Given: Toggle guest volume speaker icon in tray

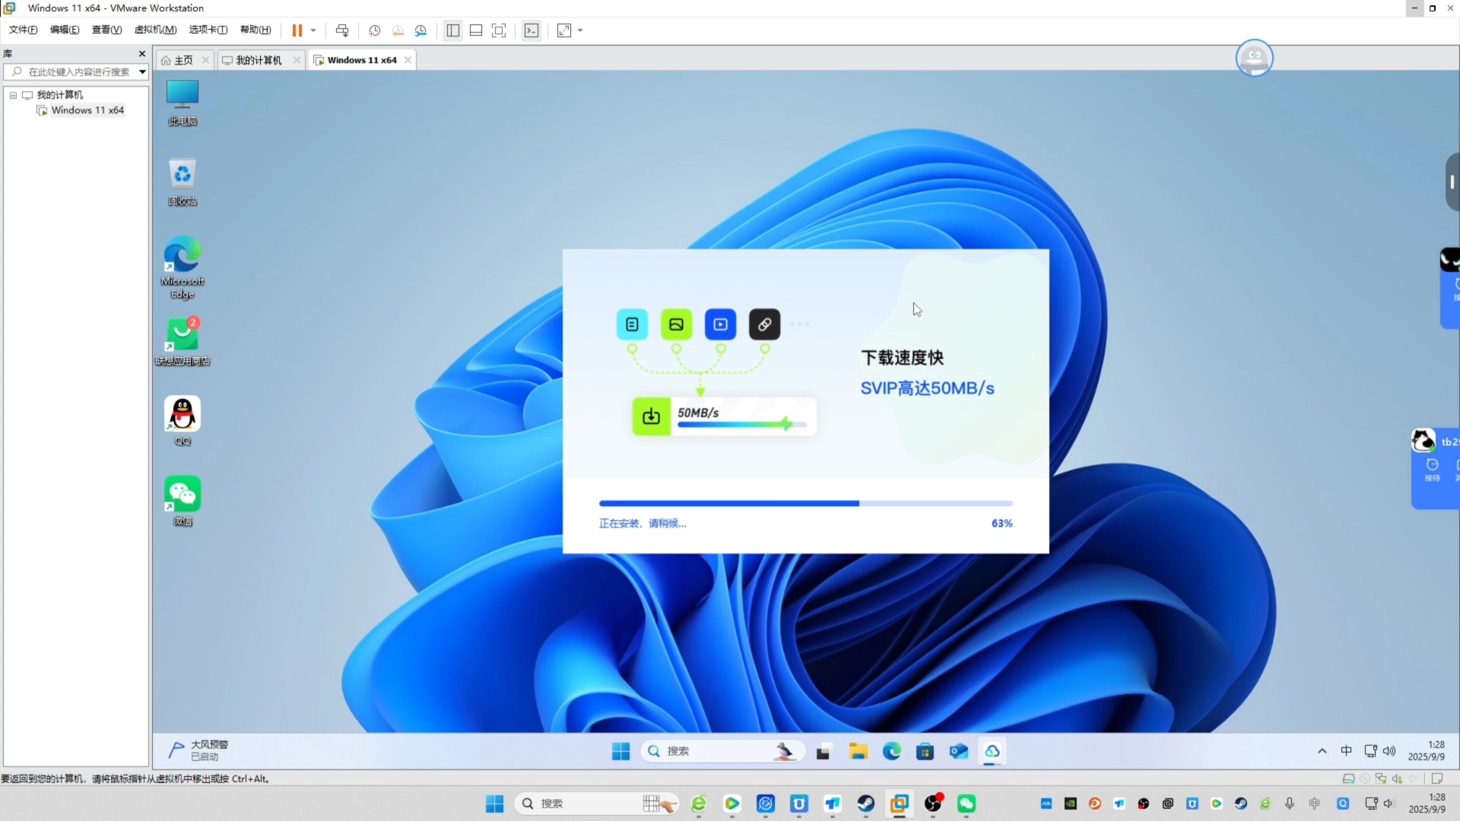Looking at the screenshot, I should tap(1389, 751).
